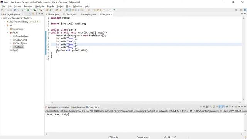
Task: Select Pack2 package in Package Explorer
Action: (14, 51)
